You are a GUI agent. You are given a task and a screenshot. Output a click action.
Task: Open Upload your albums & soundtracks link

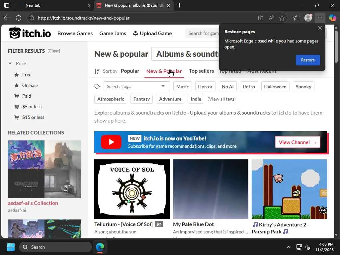230,113
